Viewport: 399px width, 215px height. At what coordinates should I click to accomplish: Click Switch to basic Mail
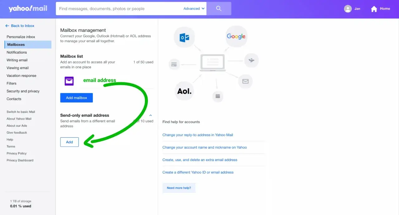(x=21, y=112)
